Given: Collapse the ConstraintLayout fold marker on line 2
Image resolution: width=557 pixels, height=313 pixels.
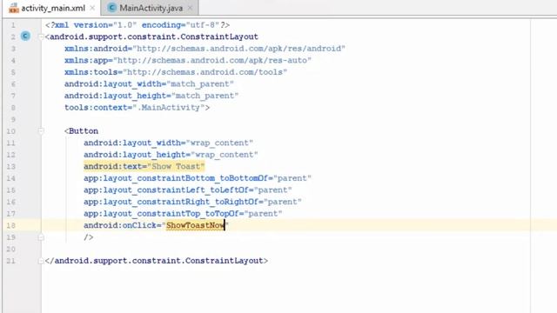Looking at the screenshot, I should coord(41,37).
